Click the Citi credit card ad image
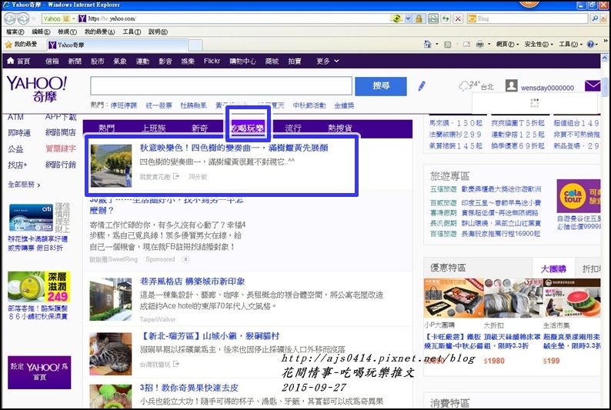This screenshot has height=410, width=611. pos(32,218)
